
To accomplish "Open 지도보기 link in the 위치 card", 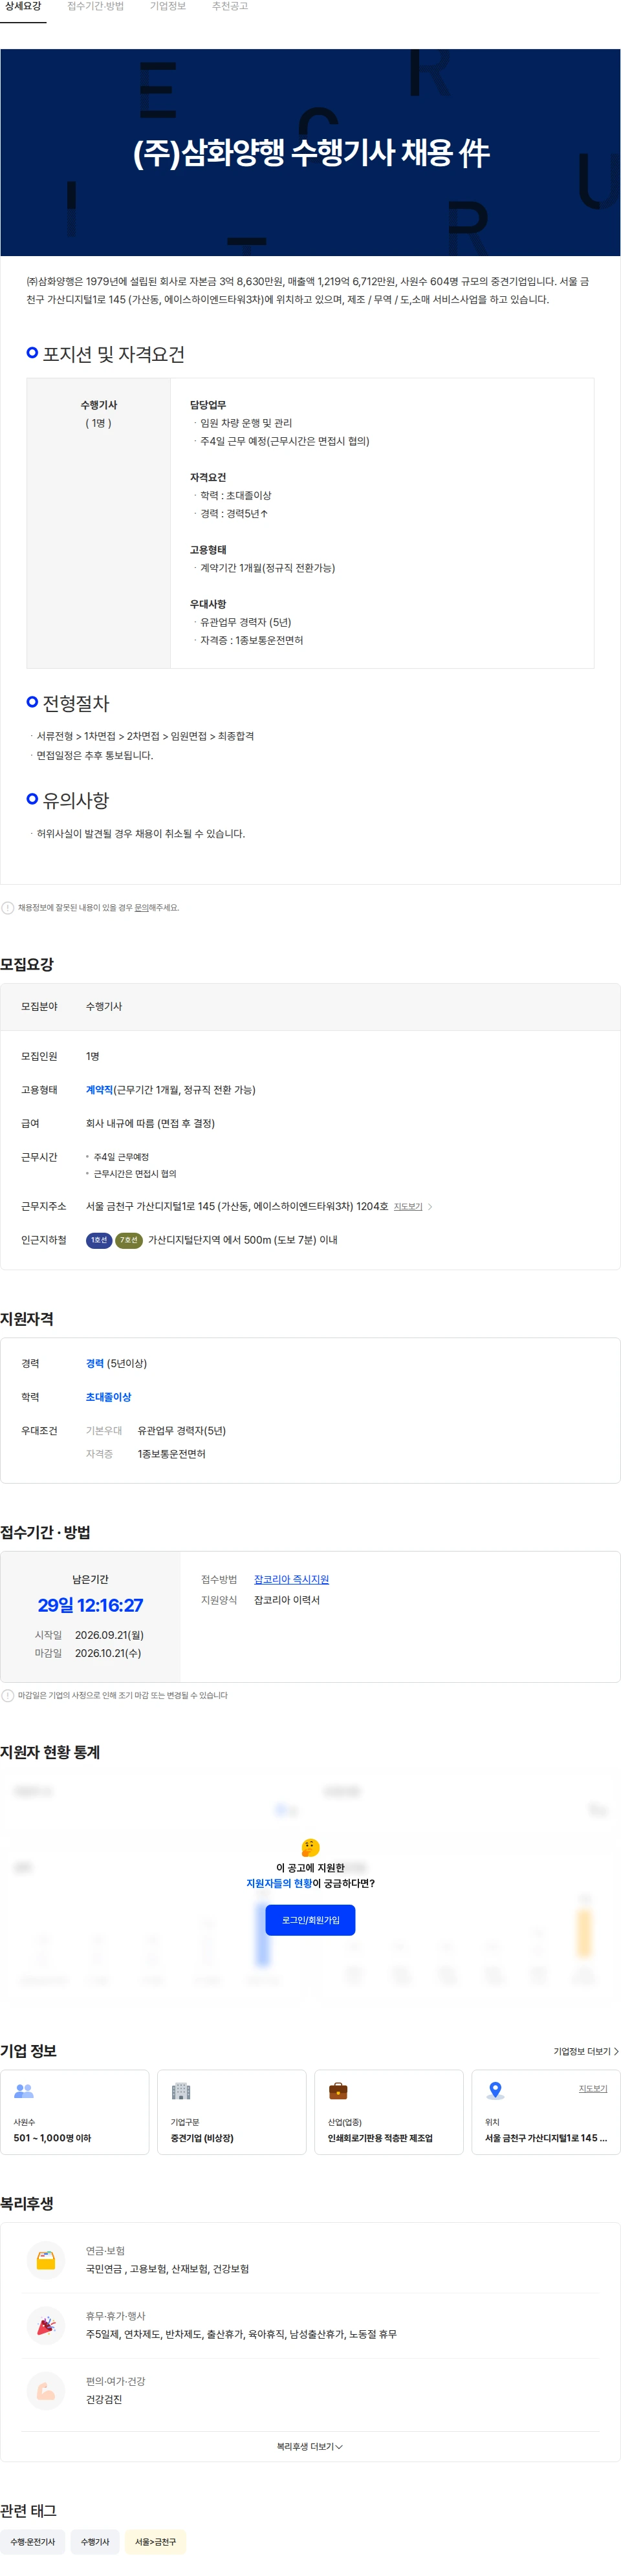I will tap(593, 2089).
